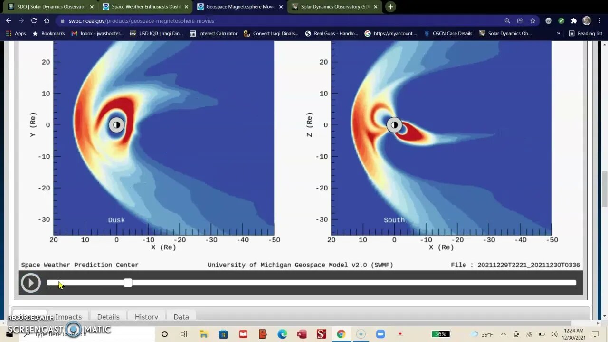Screen dimensions: 608x342
Task: Switch to Space Weather Enthusiasts Dashboard tab
Action: pos(145,7)
